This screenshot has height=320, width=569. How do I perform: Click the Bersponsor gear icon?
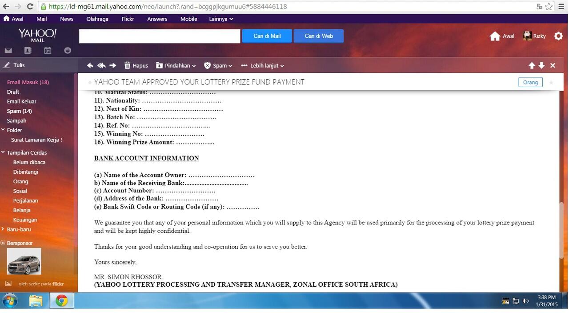point(3,243)
